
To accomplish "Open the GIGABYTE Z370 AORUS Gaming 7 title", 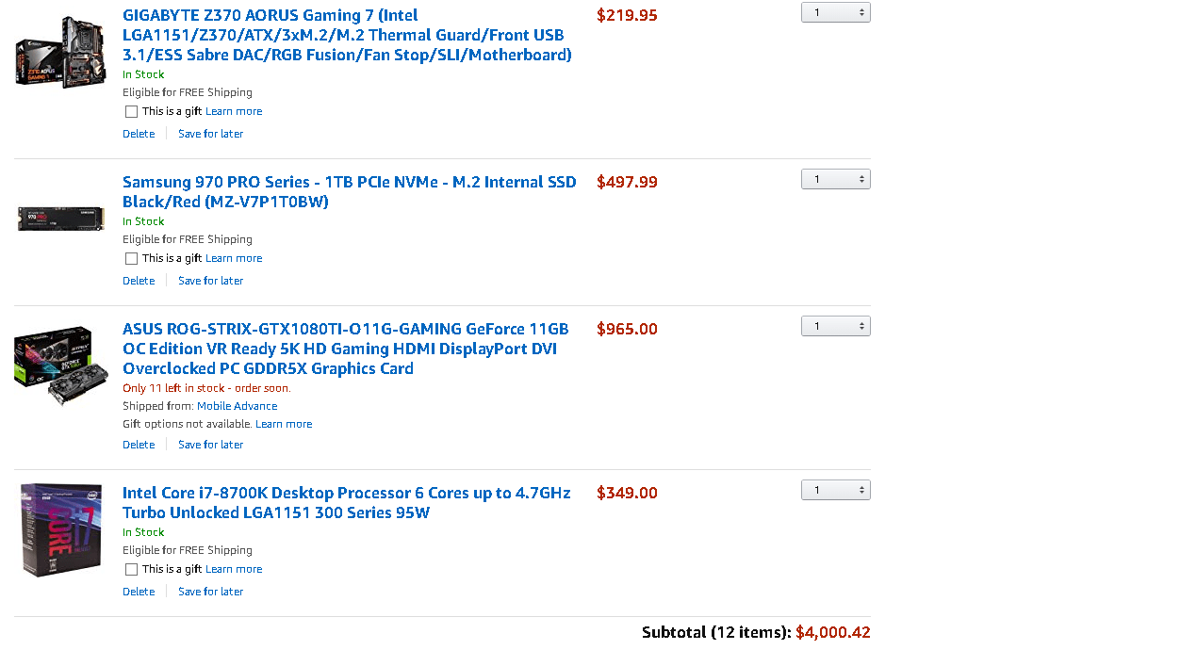I will 347,35.
